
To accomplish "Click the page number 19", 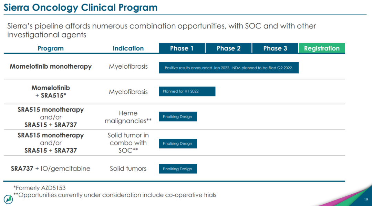I will [x=366, y=200].
